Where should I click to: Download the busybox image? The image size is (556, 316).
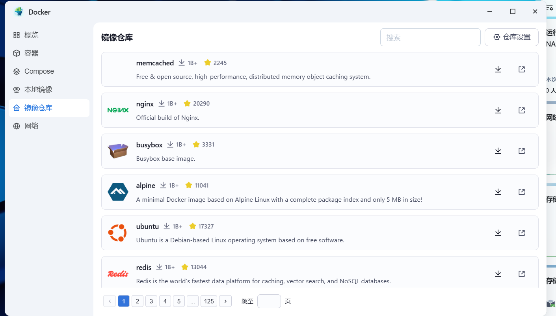point(498,151)
